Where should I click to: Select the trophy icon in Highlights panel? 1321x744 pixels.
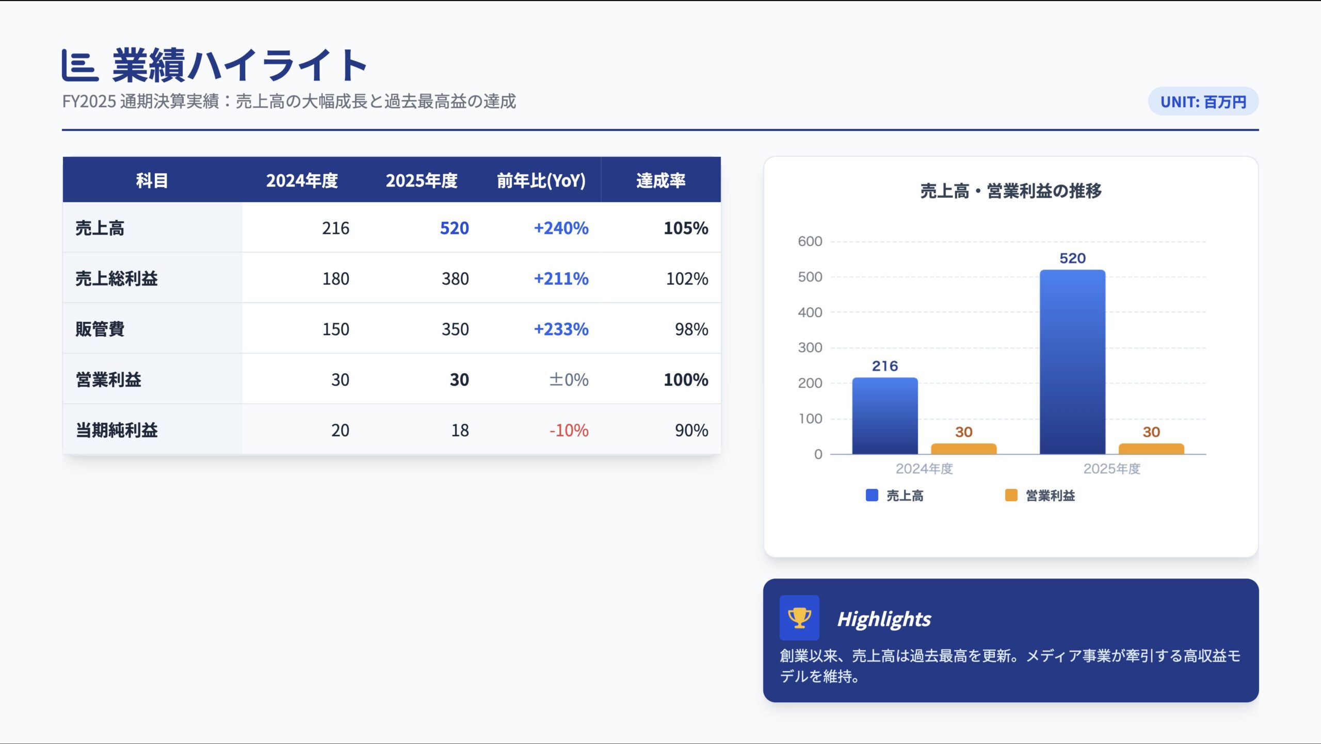point(799,616)
